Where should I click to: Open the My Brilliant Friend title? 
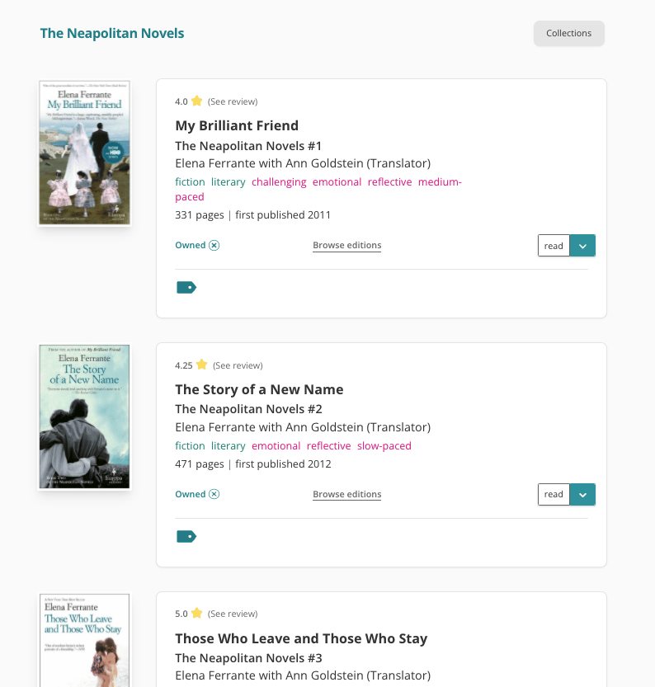coord(237,125)
